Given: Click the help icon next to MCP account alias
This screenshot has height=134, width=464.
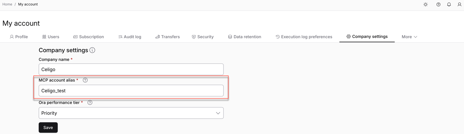Looking at the screenshot, I should tap(85, 80).
